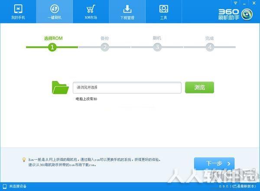
Task: Click the lightbulb tip icon
Action: (x=24, y=160)
